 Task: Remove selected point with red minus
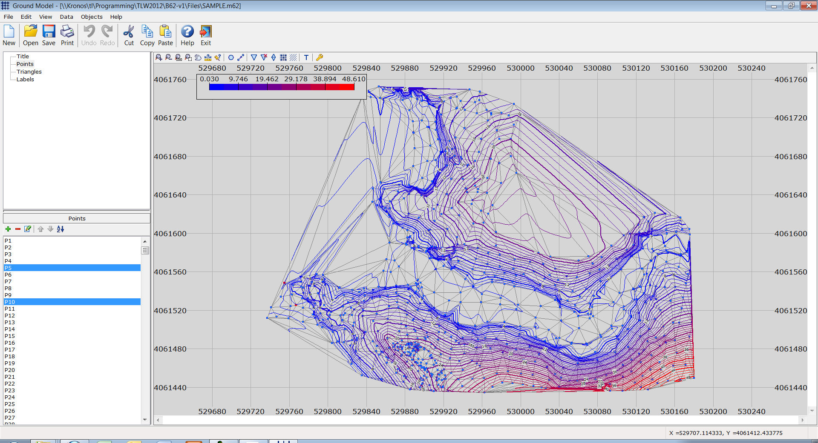pos(18,229)
